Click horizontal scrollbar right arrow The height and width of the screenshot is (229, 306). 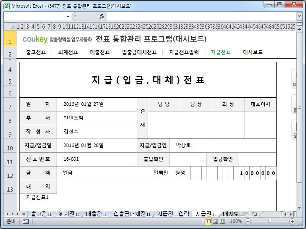tap(291, 214)
